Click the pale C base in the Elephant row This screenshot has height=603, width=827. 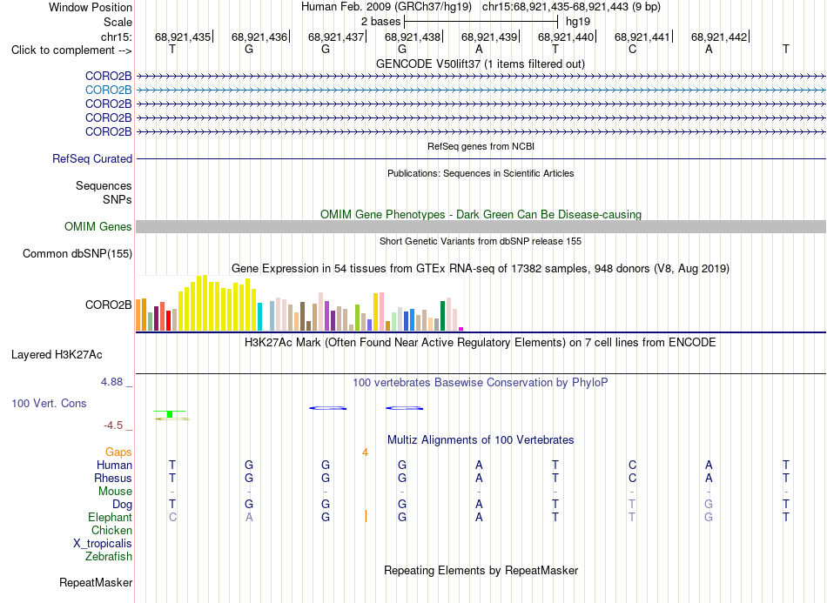tap(172, 517)
